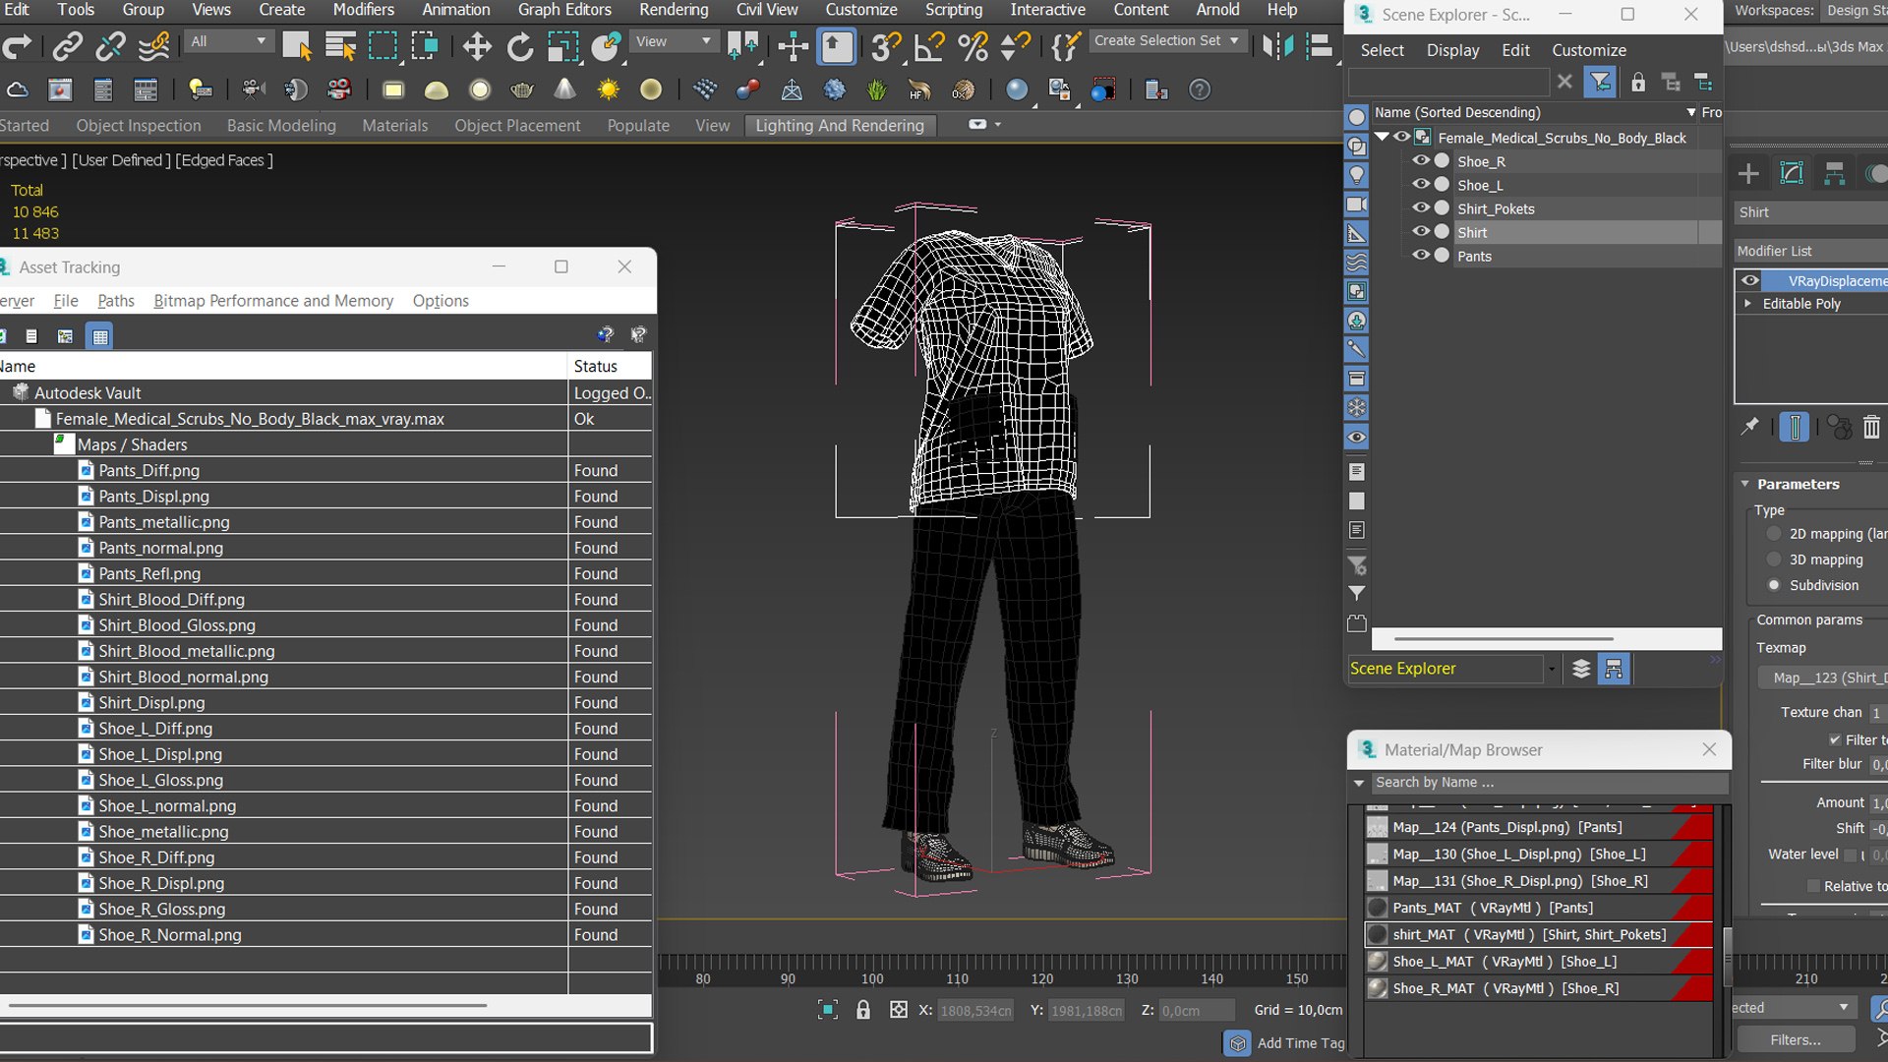The height and width of the screenshot is (1062, 1888).
Task: Select 2D mapping radio button
Action: pyautogui.click(x=1774, y=534)
